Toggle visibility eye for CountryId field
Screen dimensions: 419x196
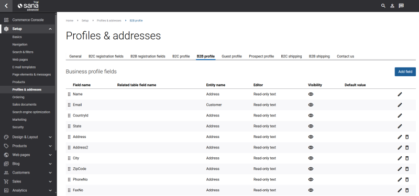[x=311, y=116]
